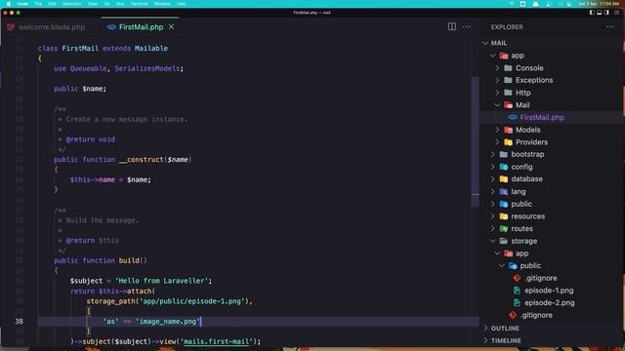Viewport: 625px width, 351px height.
Task: Expand the lang folder chevron
Action: pos(492,192)
